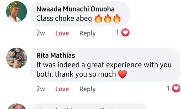The height and width of the screenshot is (109, 181).
Task: Love Nwaada Munachi Onuoha's comment
Action: click(62, 33)
